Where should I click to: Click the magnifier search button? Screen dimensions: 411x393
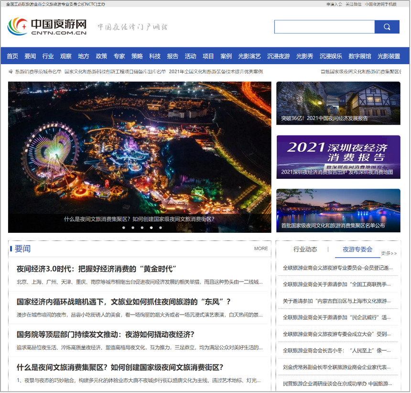click(x=387, y=27)
